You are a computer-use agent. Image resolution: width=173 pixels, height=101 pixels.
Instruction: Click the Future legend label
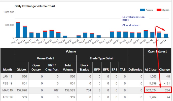149,10
